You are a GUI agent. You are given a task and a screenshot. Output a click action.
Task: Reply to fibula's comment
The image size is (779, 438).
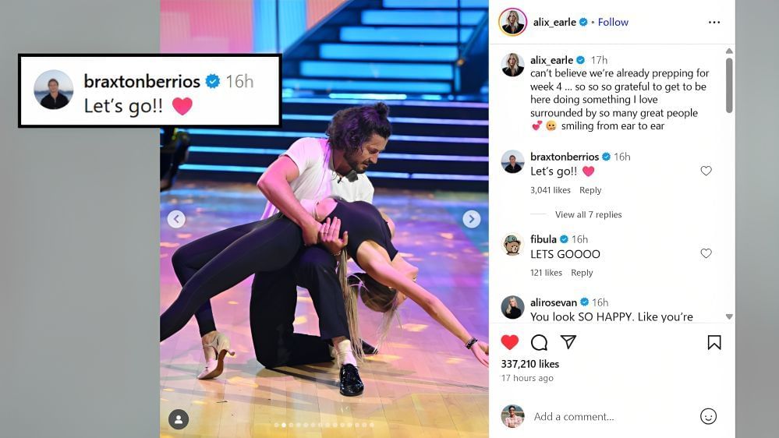[x=582, y=273]
